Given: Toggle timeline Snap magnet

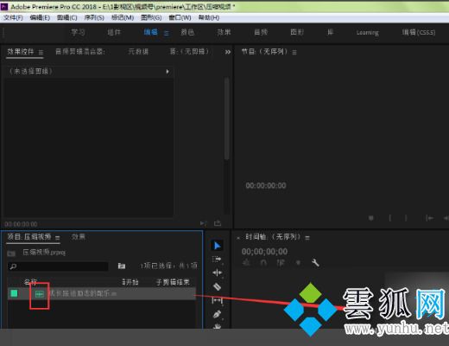Looking at the screenshot, I should pyautogui.click(x=263, y=263).
